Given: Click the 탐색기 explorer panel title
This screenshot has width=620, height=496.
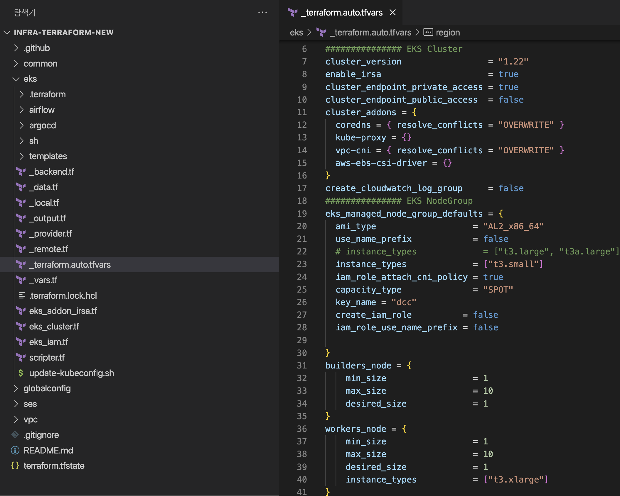Looking at the screenshot, I should coord(25,12).
